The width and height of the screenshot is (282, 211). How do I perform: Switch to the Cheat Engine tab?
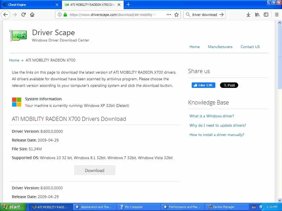[31, 5]
